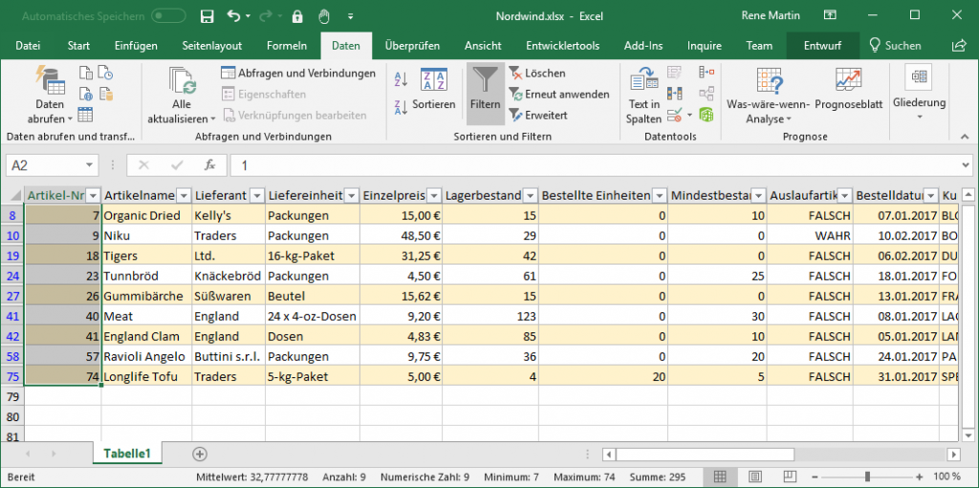Switch to the Start tab
979x488 pixels.
78,46
